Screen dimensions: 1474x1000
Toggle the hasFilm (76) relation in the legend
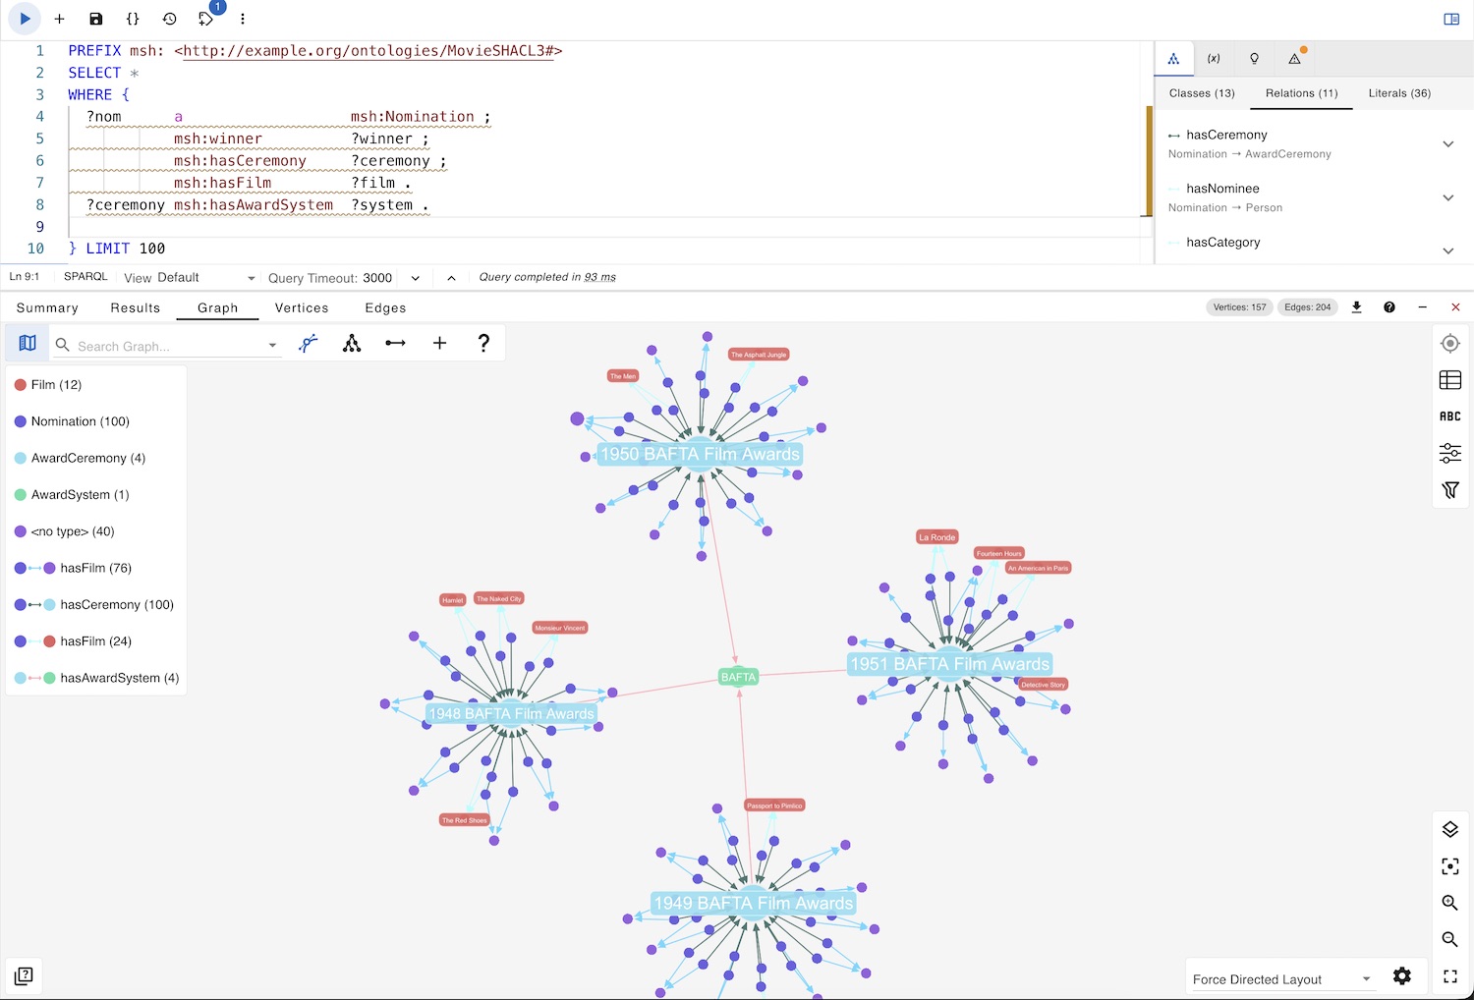click(92, 568)
